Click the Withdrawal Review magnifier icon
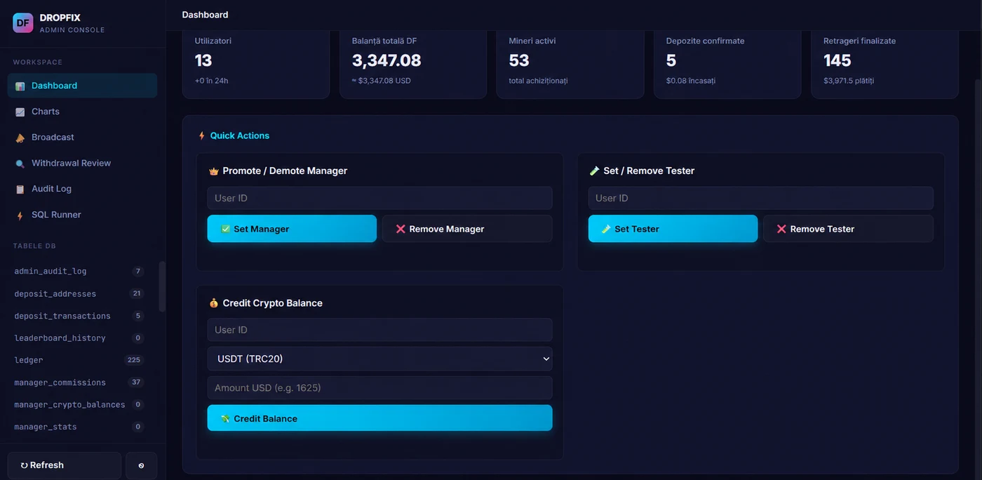This screenshot has width=982, height=480. pyautogui.click(x=20, y=164)
